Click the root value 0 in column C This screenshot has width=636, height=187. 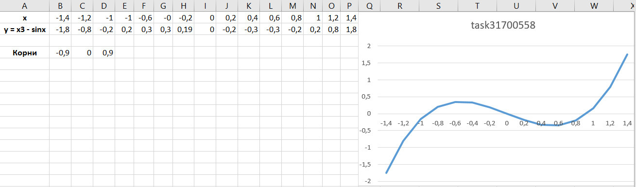(82, 53)
